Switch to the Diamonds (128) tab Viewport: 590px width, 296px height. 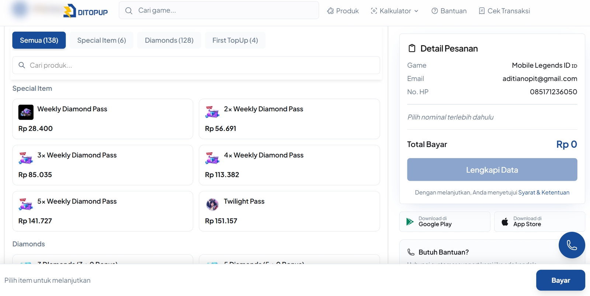[x=169, y=40]
